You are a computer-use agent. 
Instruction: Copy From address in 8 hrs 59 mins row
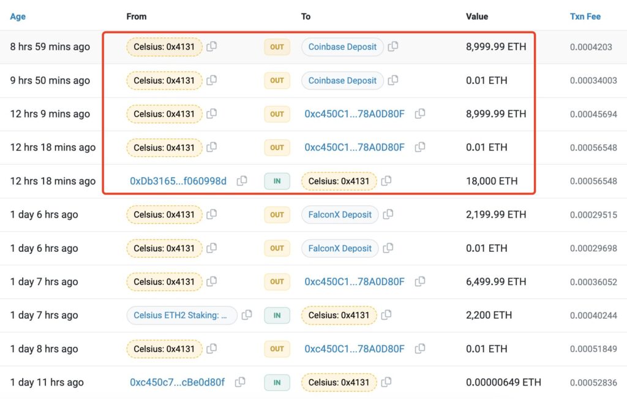211,47
